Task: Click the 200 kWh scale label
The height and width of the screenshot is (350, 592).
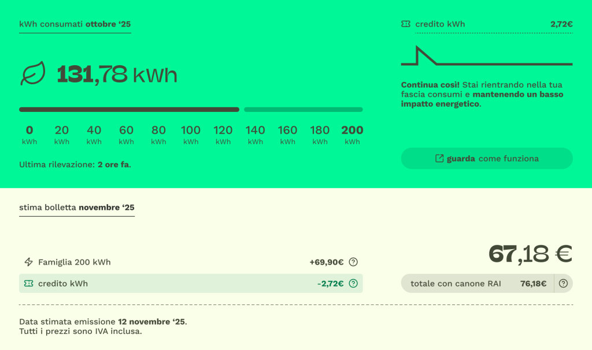Action: tap(352, 135)
